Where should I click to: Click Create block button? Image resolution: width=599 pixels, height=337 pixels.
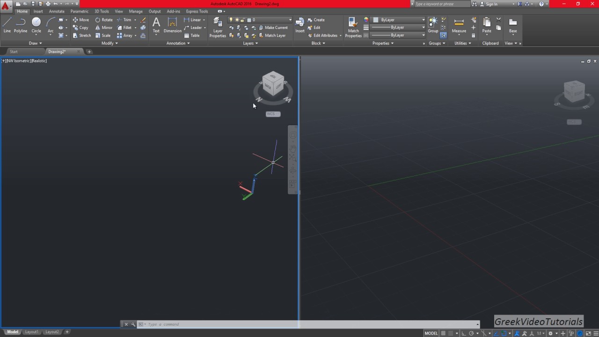click(x=316, y=20)
